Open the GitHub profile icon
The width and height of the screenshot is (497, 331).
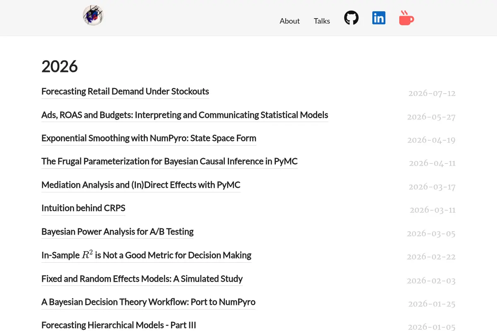tap(351, 18)
